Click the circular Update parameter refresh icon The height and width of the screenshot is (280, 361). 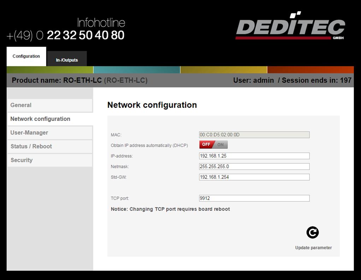[312, 232]
